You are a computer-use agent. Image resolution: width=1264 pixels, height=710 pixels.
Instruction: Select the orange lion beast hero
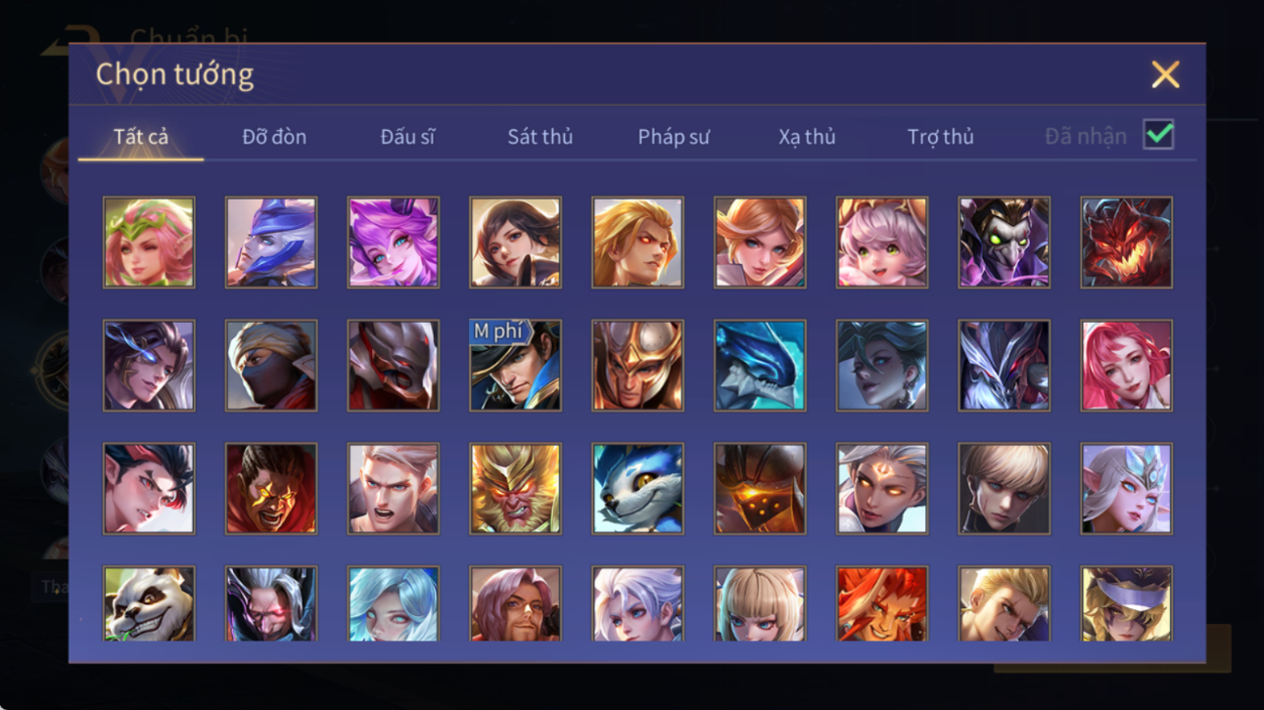882,604
